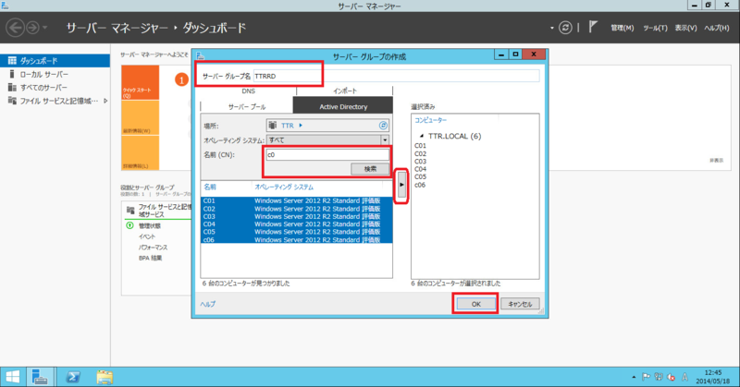Select the C03 row in the results

click(x=296, y=216)
